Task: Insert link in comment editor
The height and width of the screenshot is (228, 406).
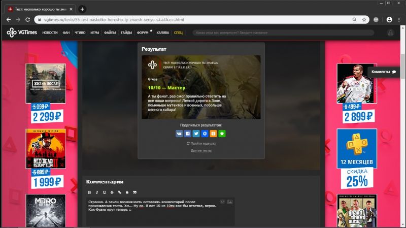Action: (x=119, y=192)
